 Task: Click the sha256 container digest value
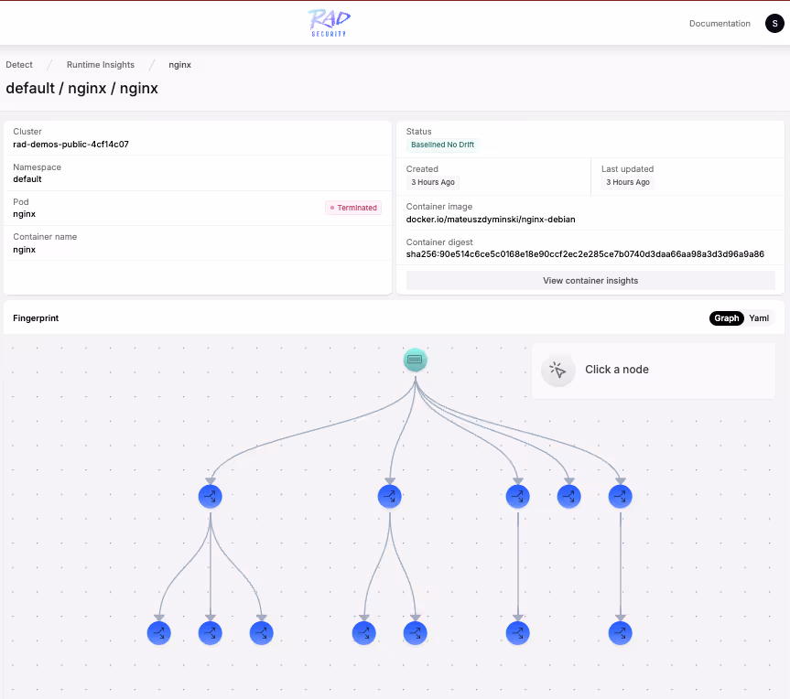pos(585,254)
